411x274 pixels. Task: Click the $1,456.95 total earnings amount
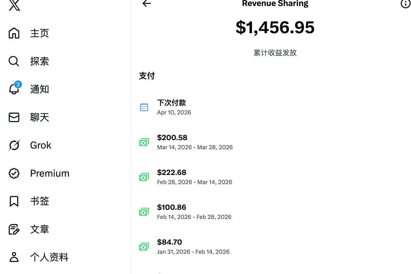[x=275, y=27]
